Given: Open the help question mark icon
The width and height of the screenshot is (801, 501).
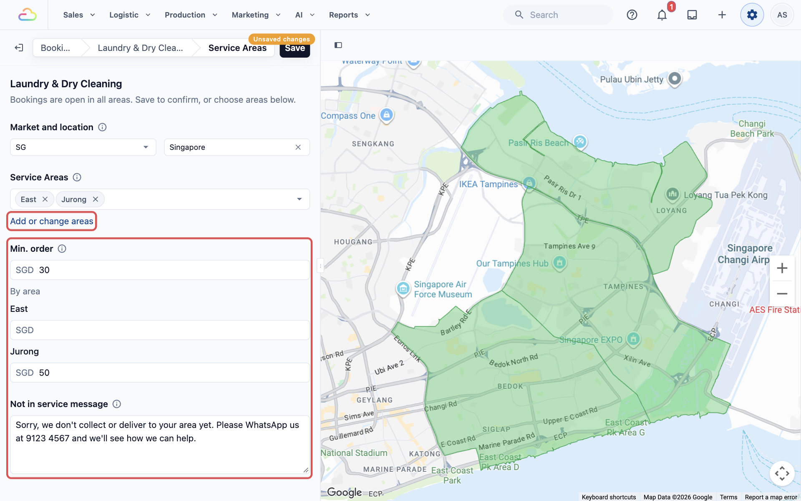Looking at the screenshot, I should (632, 15).
